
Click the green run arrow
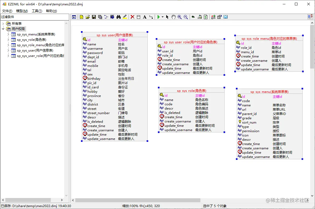point(158,17)
